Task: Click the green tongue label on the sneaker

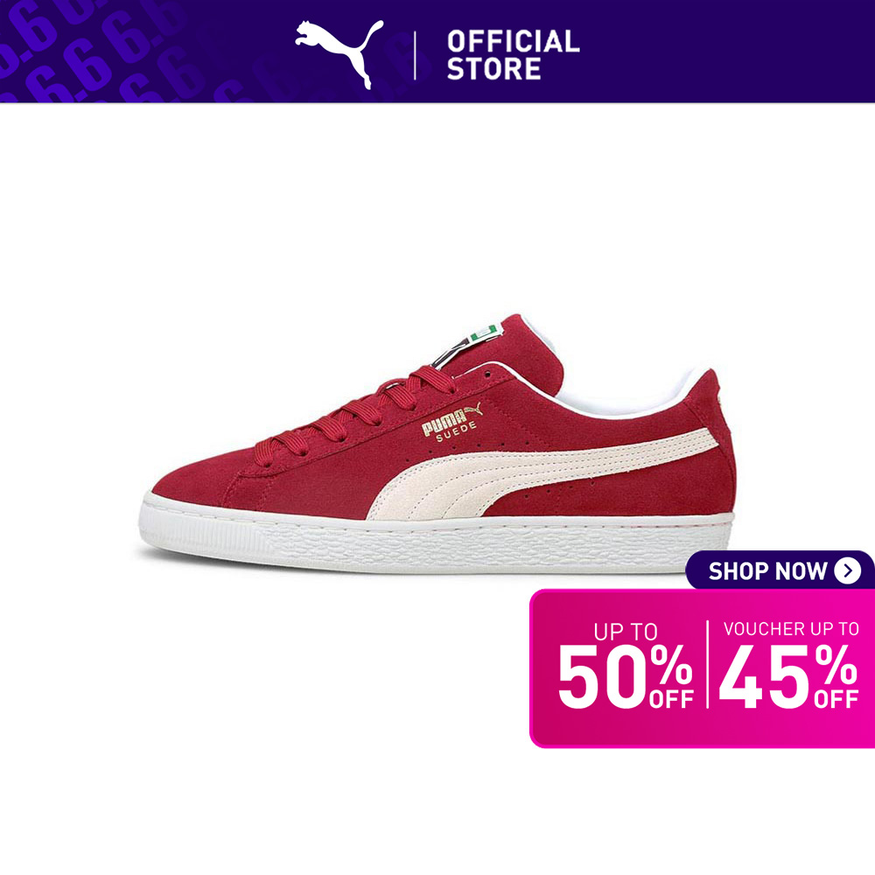Action: click(x=483, y=332)
